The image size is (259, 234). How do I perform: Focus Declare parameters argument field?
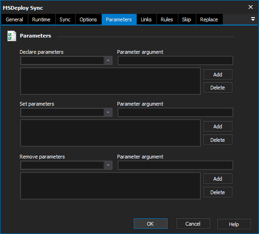click(175, 61)
